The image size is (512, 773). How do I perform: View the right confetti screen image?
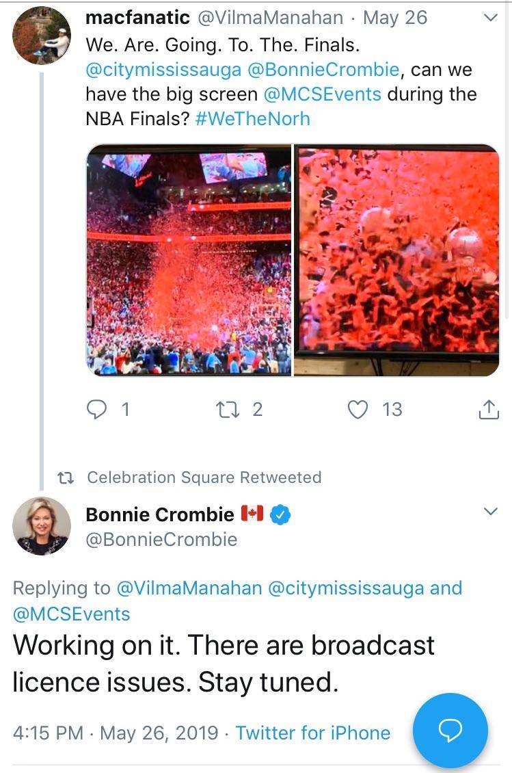pyautogui.click(x=395, y=259)
